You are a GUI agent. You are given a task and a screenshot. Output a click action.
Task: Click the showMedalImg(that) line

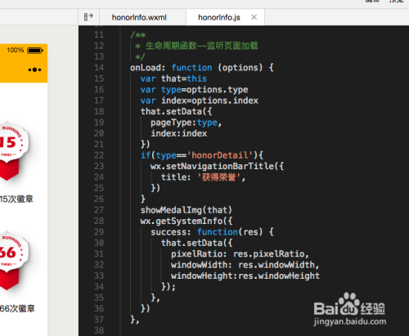pos(186,210)
